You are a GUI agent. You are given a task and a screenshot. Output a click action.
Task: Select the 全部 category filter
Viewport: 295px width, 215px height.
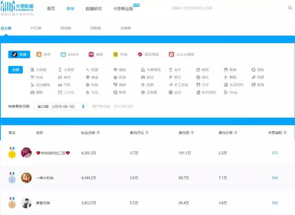click(16, 70)
